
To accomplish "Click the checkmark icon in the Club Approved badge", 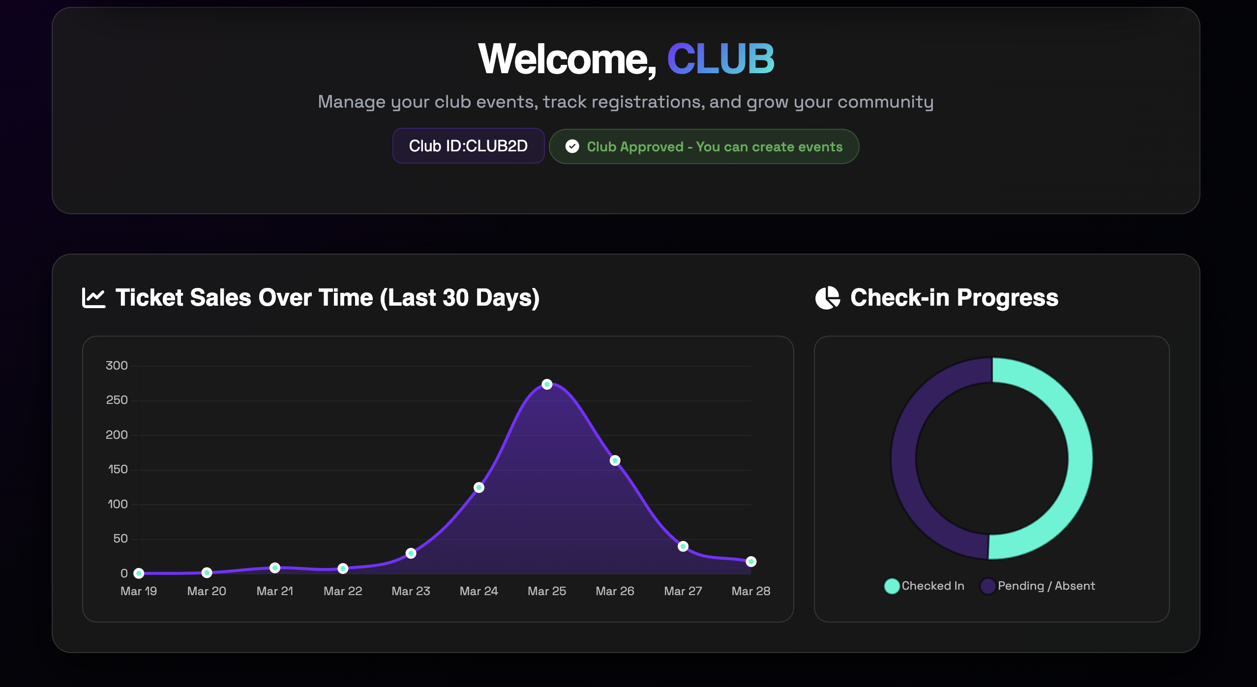I will coord(573,146).
